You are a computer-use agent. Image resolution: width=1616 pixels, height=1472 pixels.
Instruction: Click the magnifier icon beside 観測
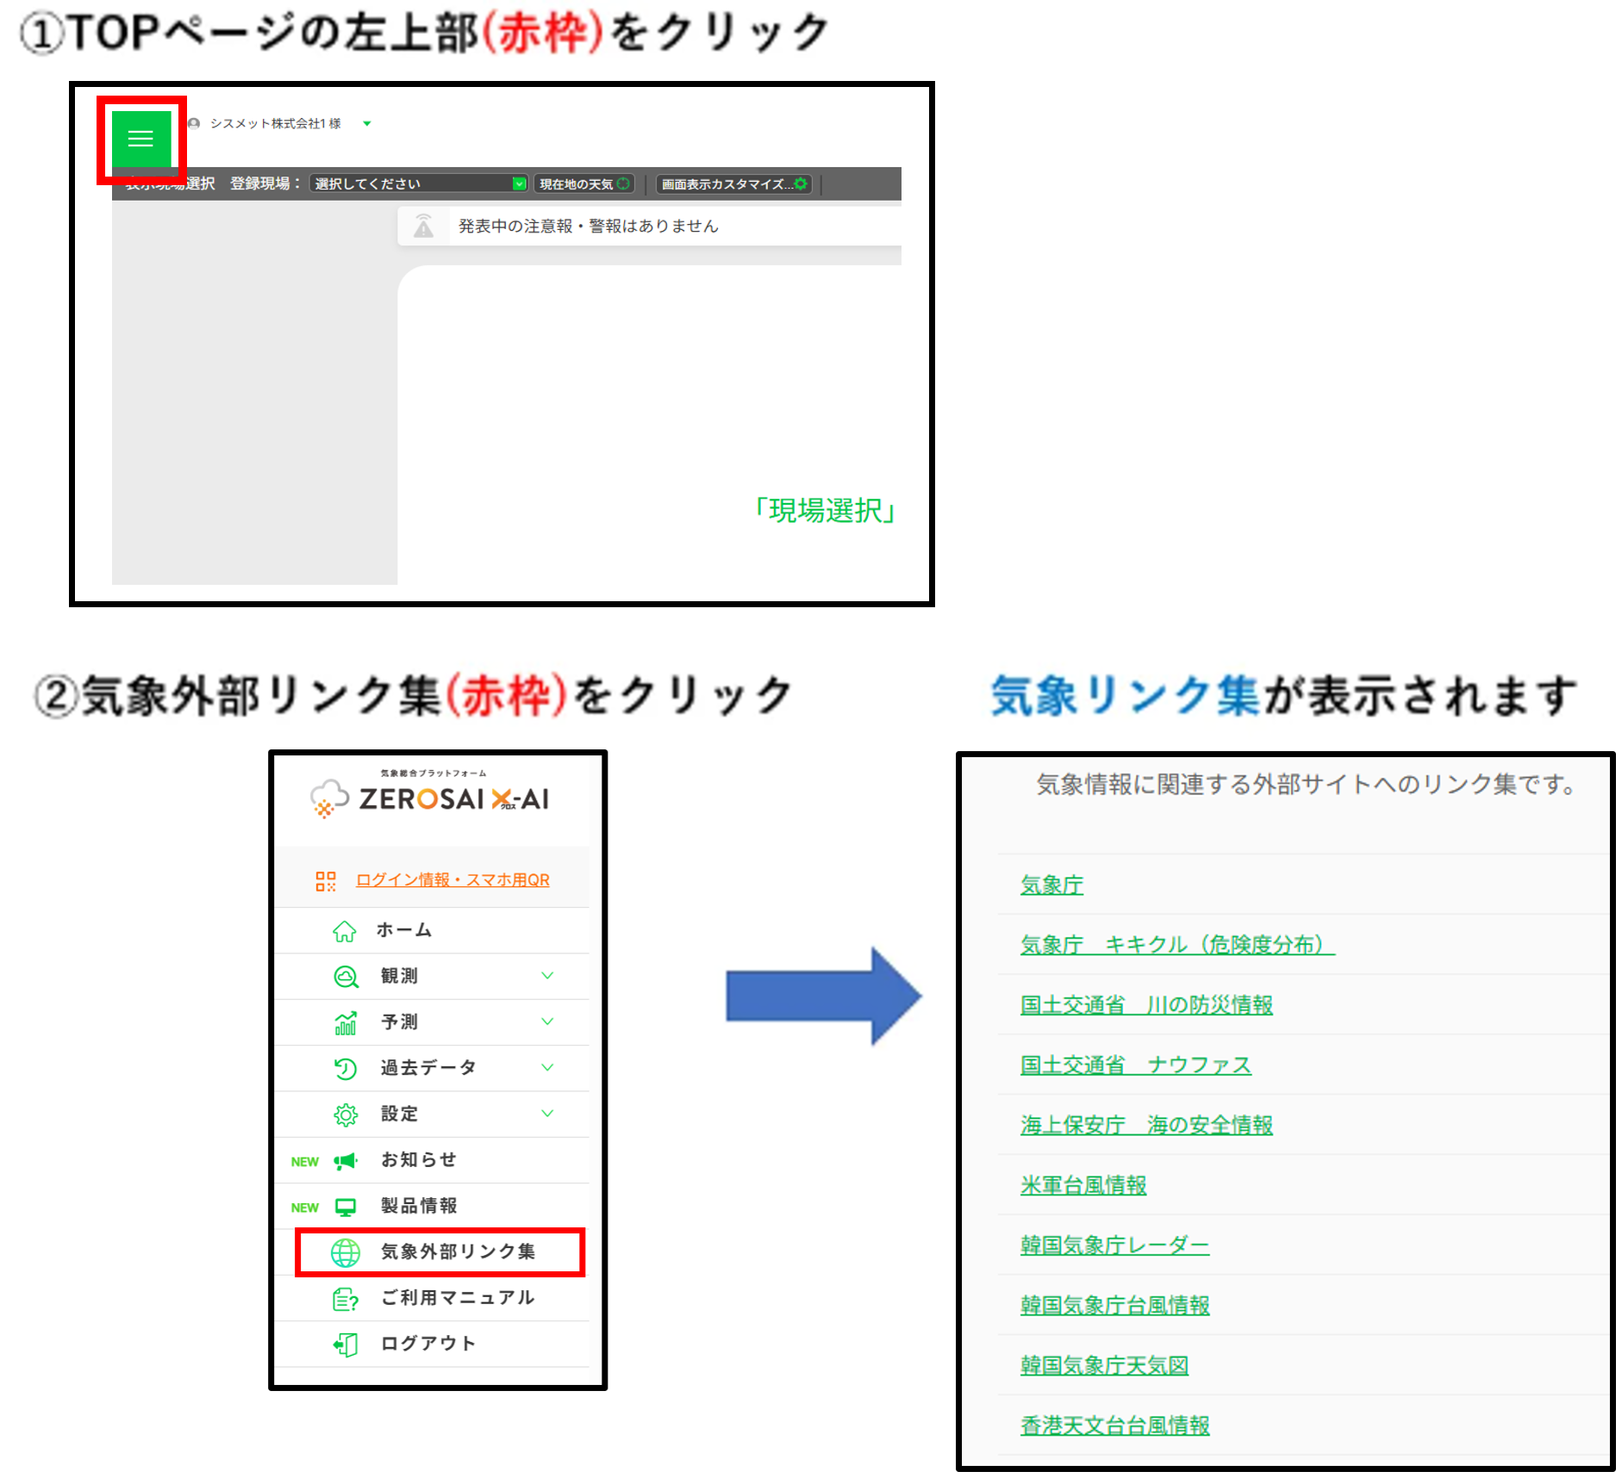point(345,977)
